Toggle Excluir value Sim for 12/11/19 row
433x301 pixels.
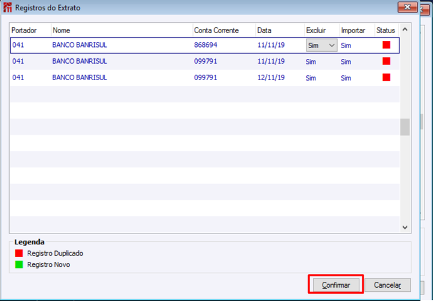point(311,78)
